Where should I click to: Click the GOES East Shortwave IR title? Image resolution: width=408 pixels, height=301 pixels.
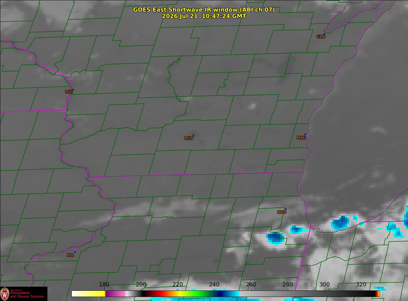[204, 10]
